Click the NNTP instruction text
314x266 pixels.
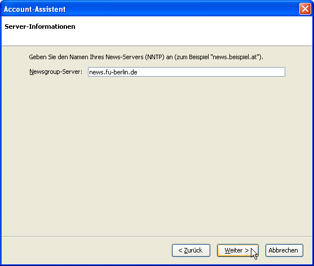pyautogui.click(x=146, y=57)
